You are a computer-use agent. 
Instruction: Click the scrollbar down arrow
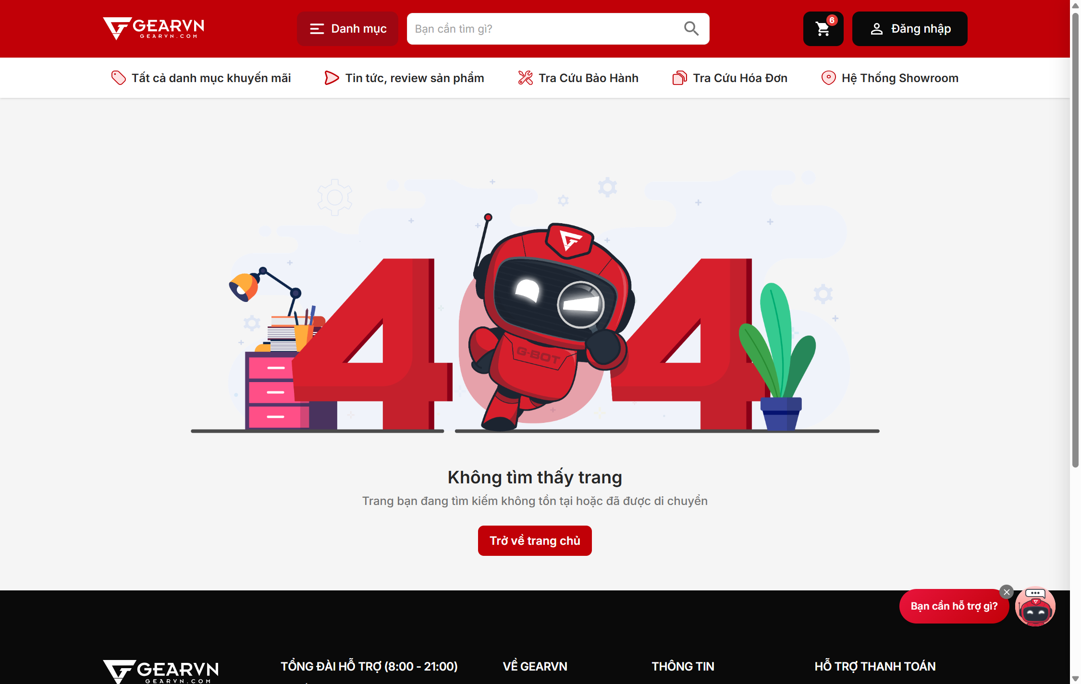pos(1075,678)
